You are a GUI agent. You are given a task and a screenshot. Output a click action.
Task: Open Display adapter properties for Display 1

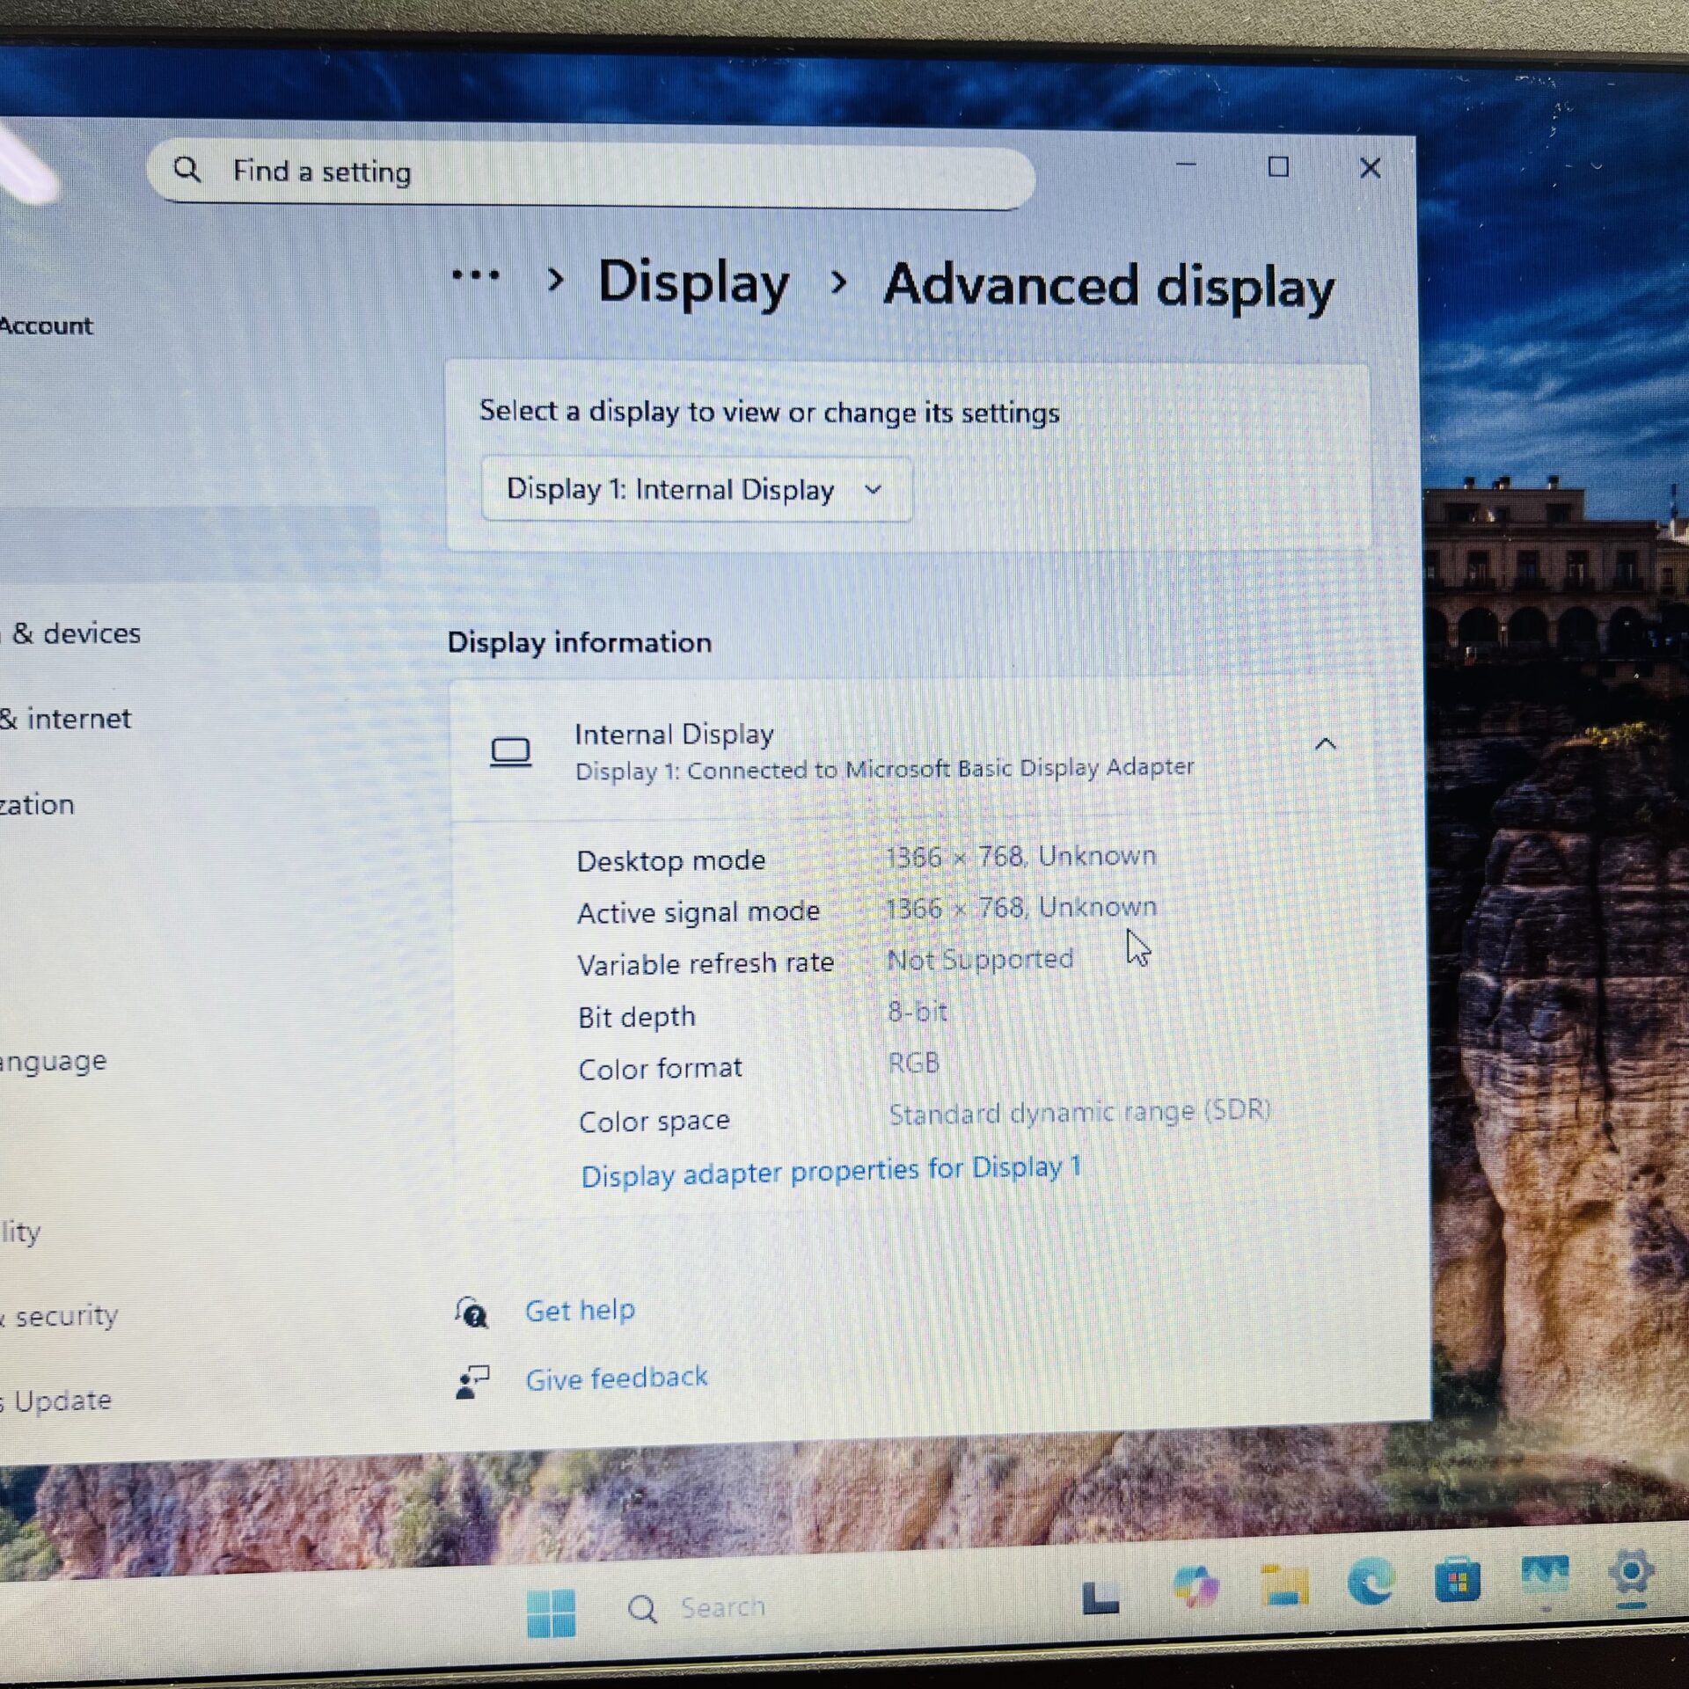tap(830, 1170)
